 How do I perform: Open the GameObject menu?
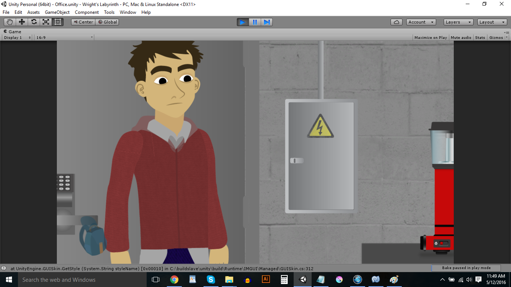pyautogui.click(x=57, y=12)
